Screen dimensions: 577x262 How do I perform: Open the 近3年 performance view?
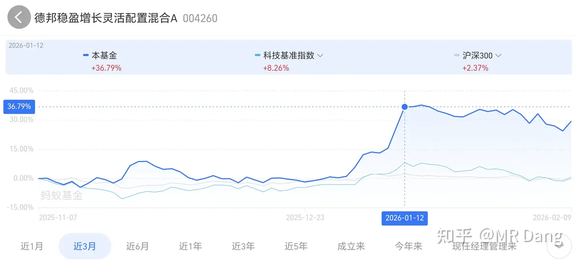pos(243,246)
